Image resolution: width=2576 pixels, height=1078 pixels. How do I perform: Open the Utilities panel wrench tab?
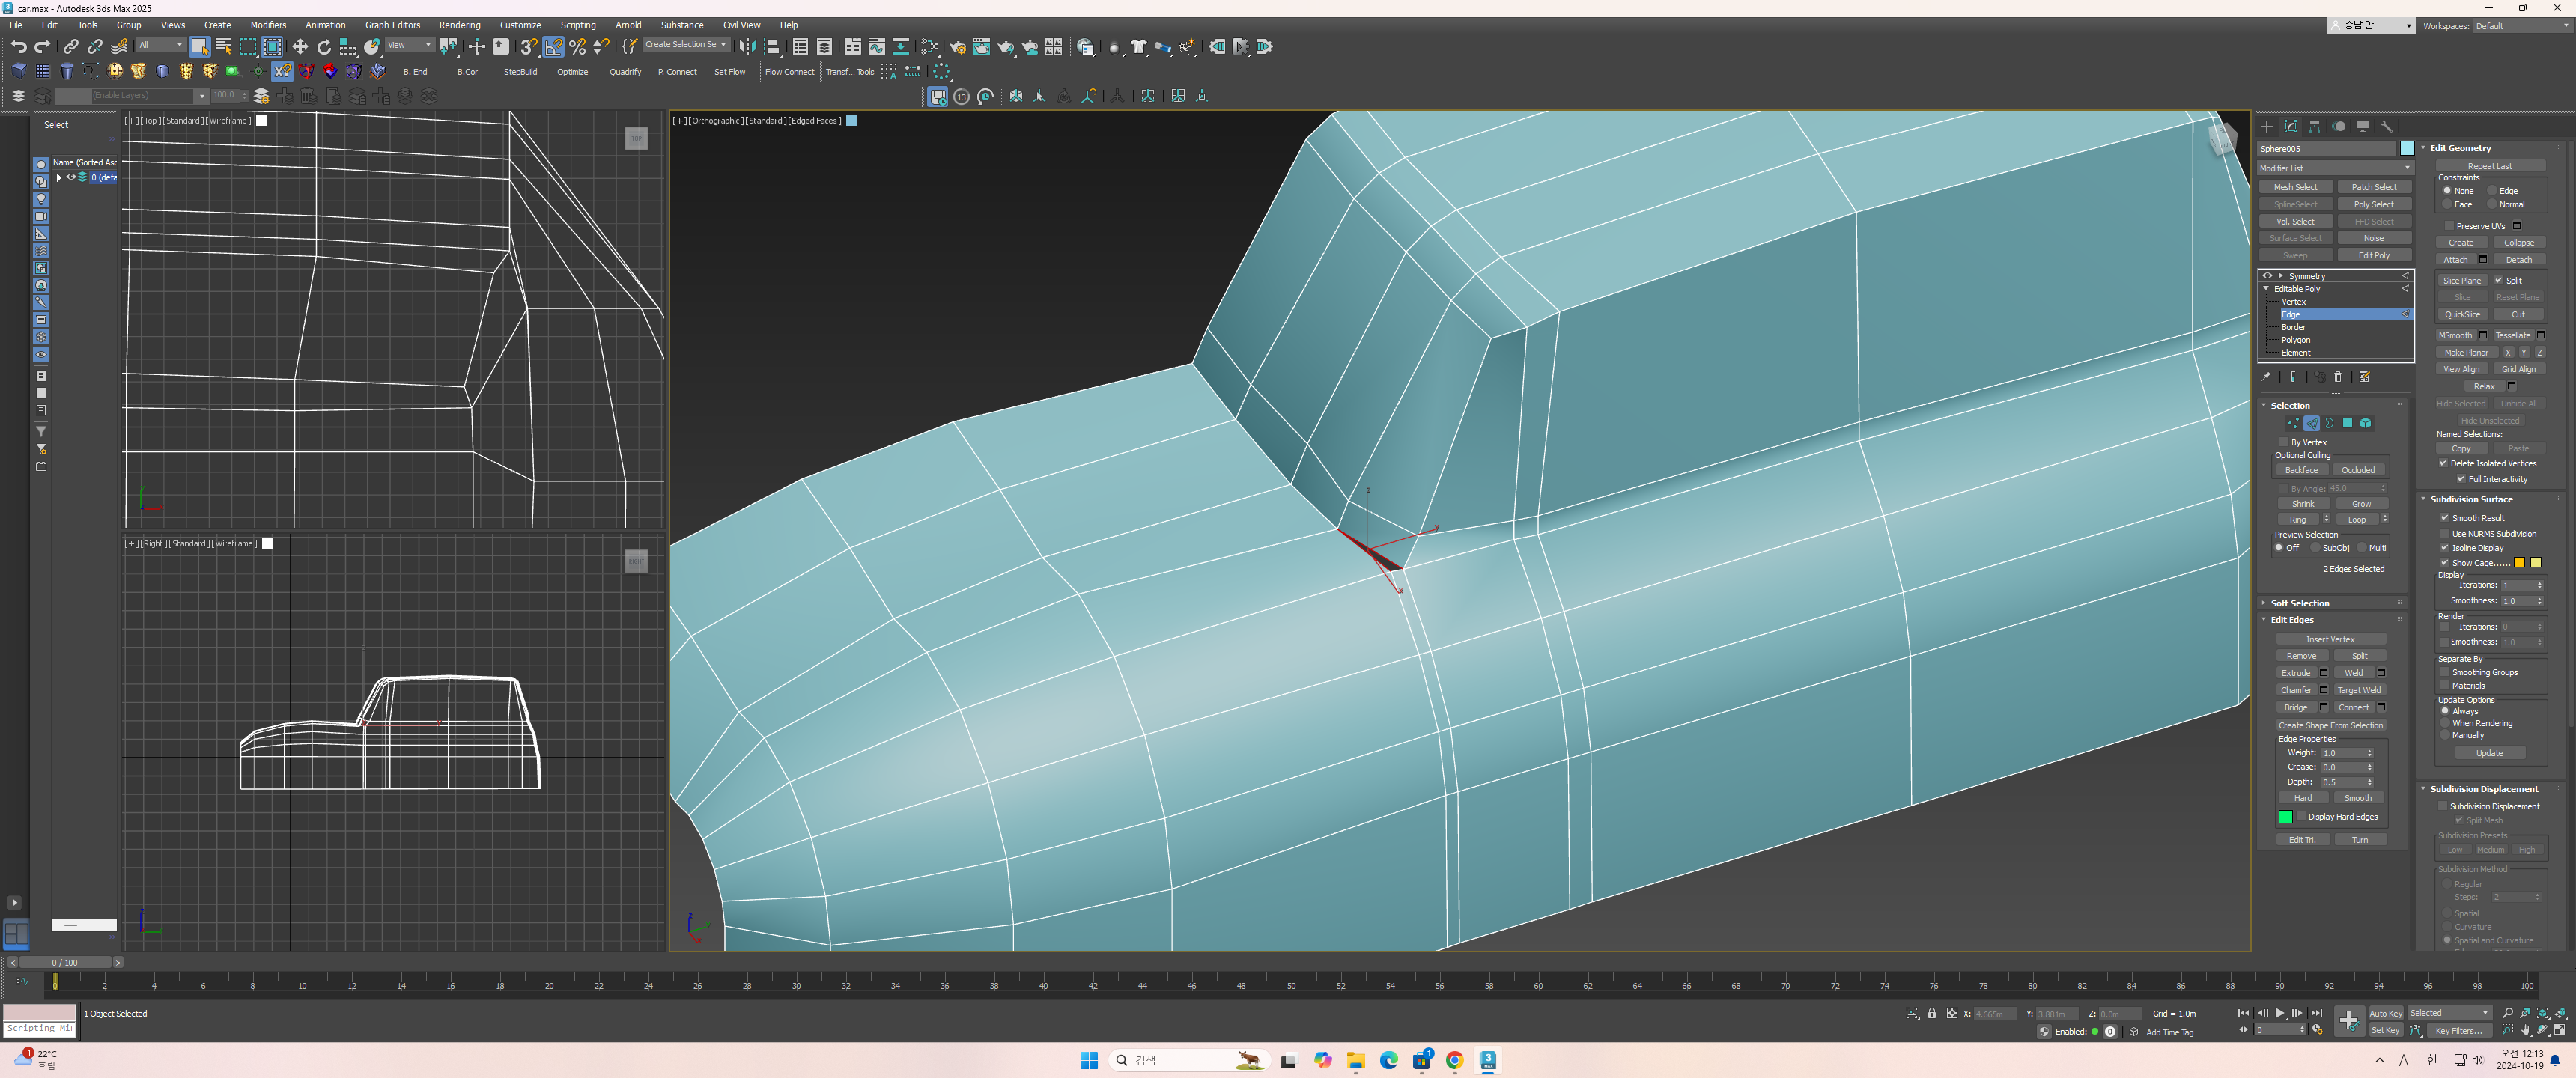[x=2387, y=126]
